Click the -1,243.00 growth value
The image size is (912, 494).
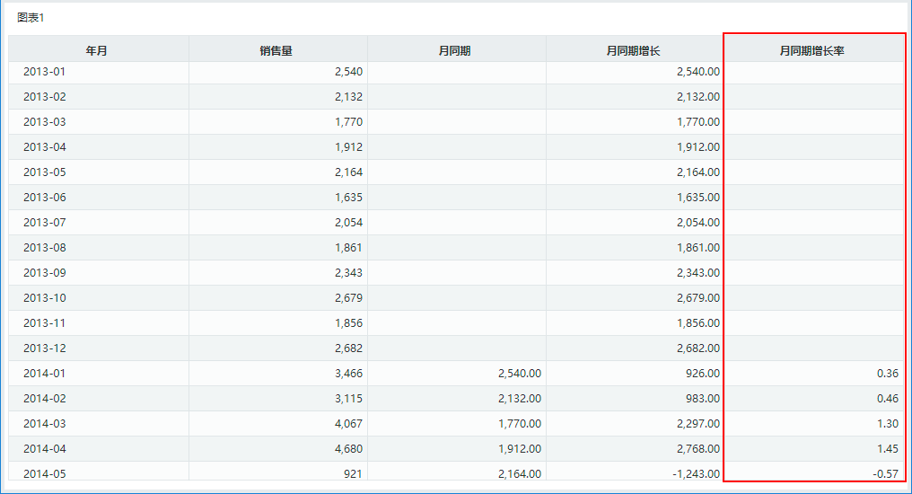(x=696, y=473)
